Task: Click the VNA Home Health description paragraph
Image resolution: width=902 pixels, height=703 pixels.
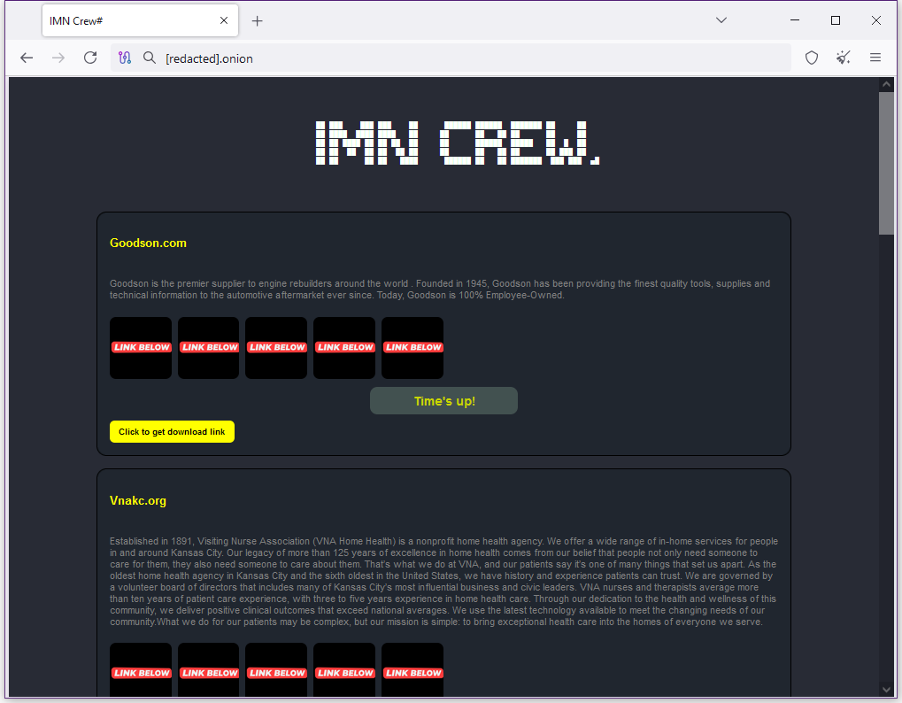Action: (443, 582)
